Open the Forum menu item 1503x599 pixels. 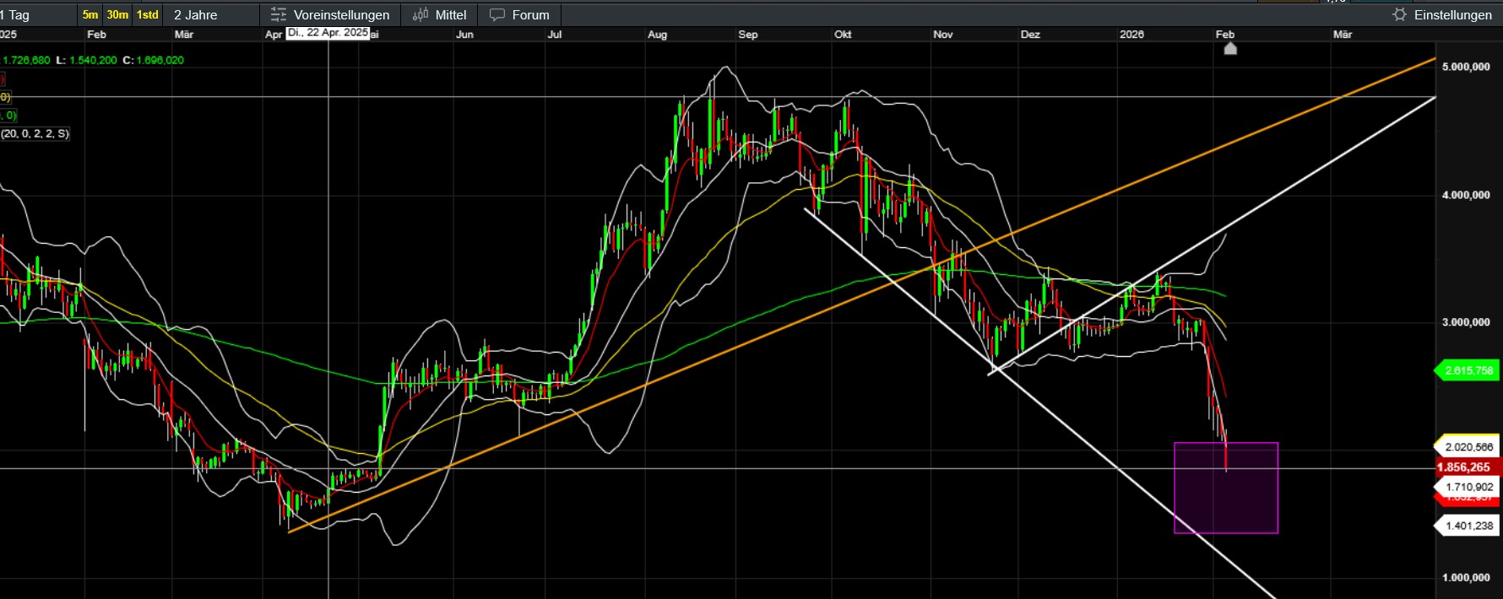coord(530,15)
